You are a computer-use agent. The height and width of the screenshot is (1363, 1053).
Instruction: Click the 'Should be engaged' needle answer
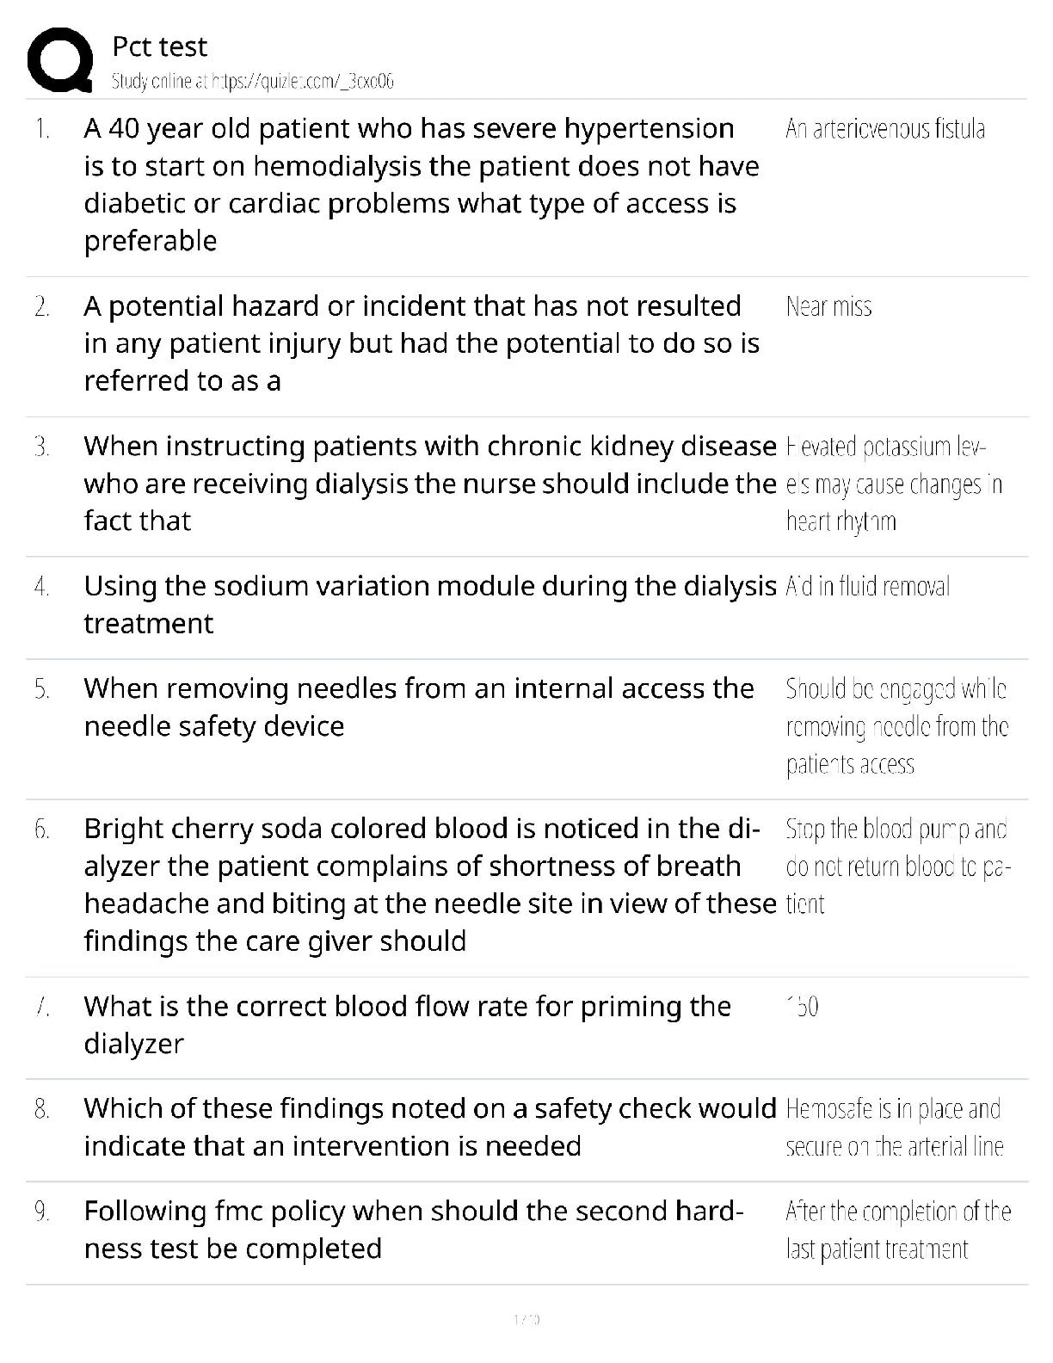(x=897, y=726)
